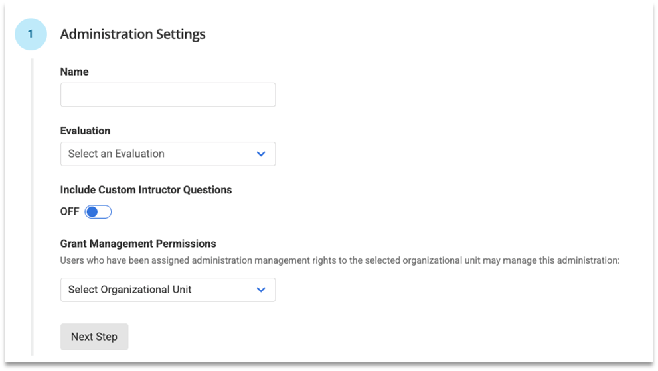Screen dimensions: 658x371
Task: Click the Administration Settings heading
Action: tap(133, 34)
